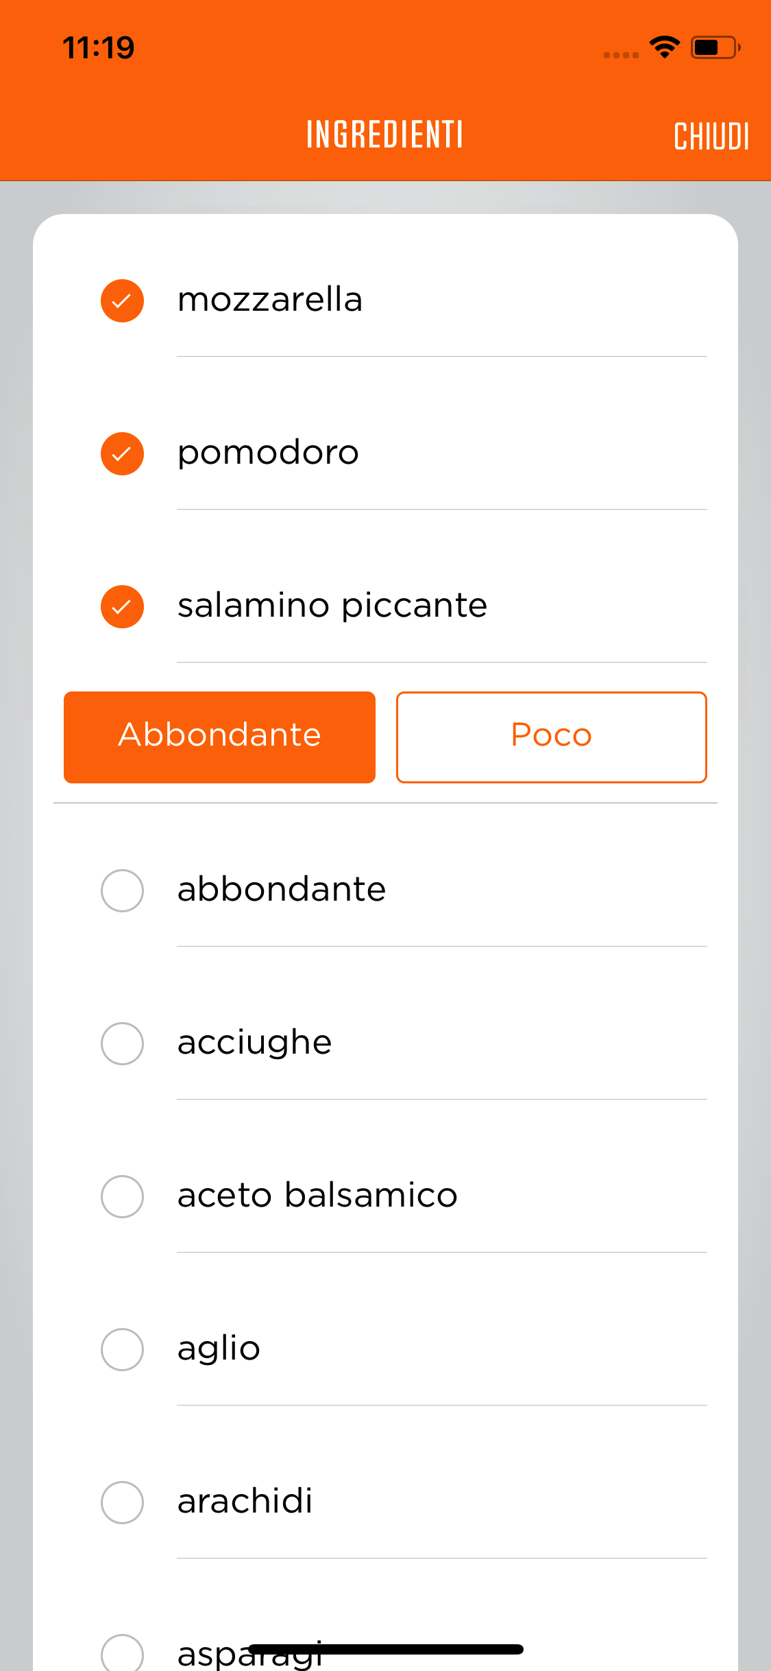Tap the 11:19 clock in status bar
Viewport: 771px width, 1671px height.
click(99, 48)
